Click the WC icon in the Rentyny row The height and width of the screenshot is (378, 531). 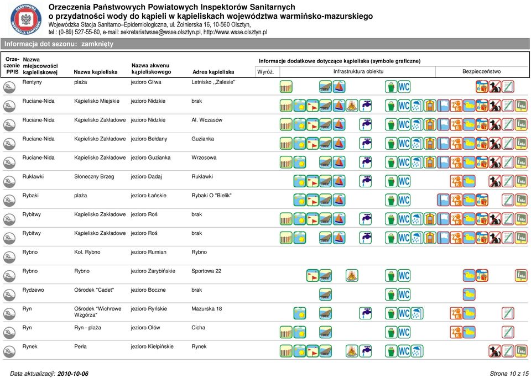(404, 87)
